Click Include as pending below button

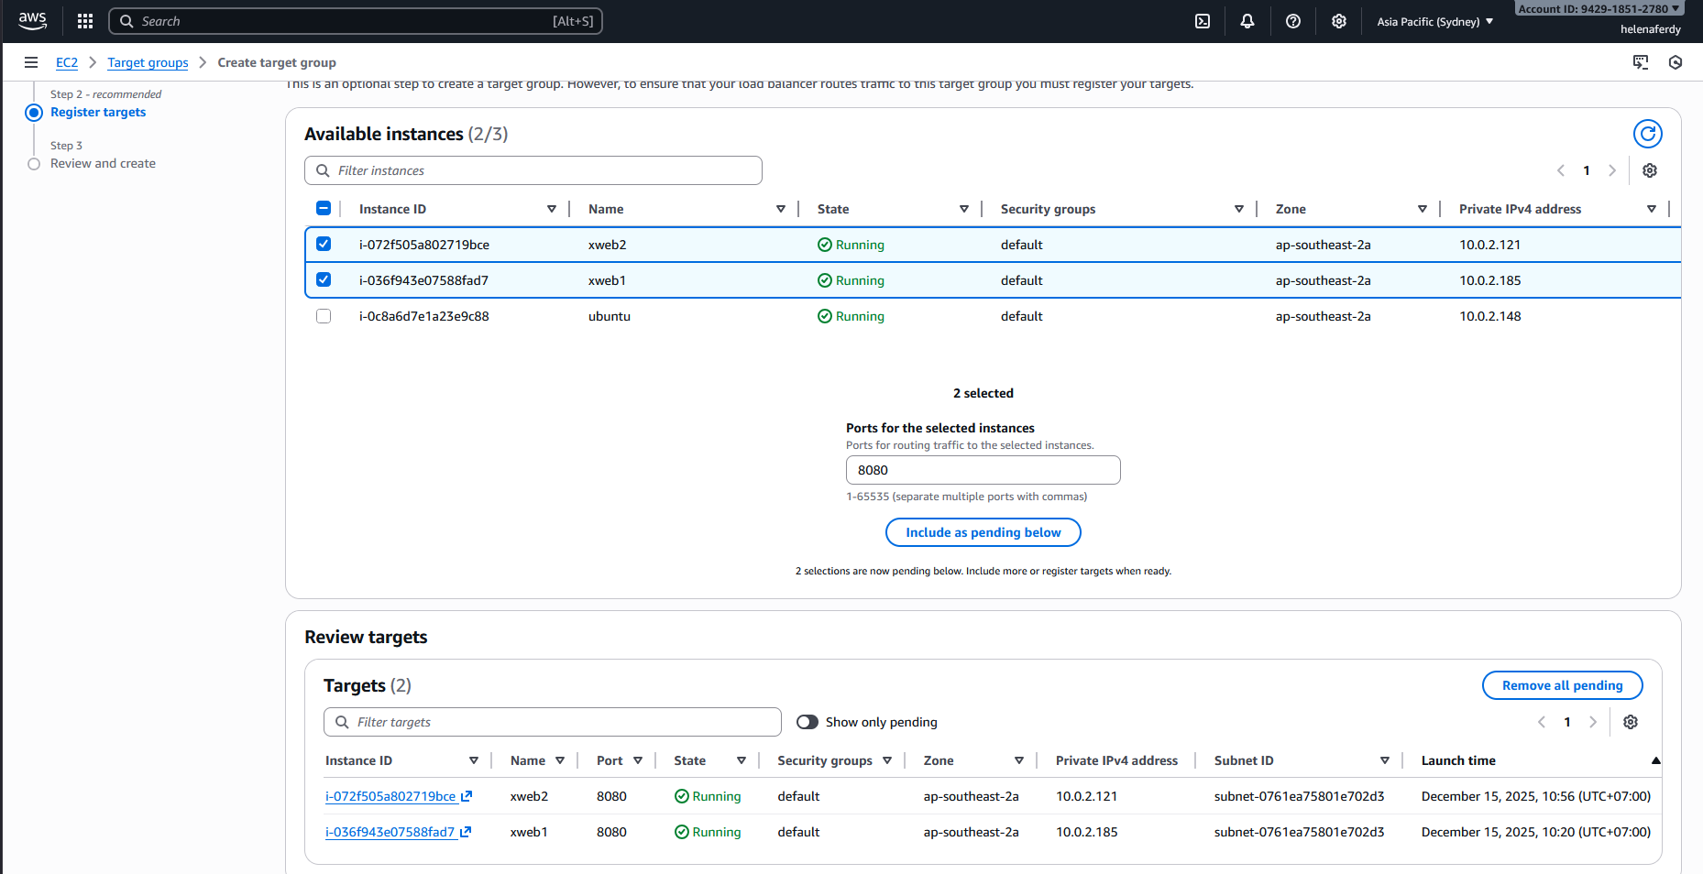pyautogui.click(x=983, y=532)
